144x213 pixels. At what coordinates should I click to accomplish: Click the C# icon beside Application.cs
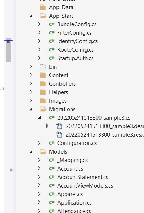pos(52,203)
